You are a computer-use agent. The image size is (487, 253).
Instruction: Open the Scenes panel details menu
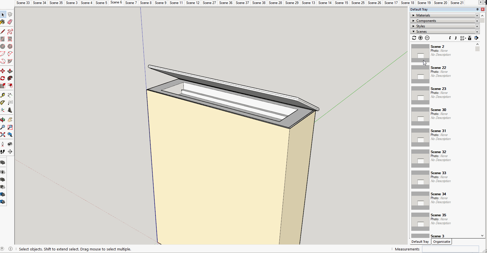coord(476,38)
